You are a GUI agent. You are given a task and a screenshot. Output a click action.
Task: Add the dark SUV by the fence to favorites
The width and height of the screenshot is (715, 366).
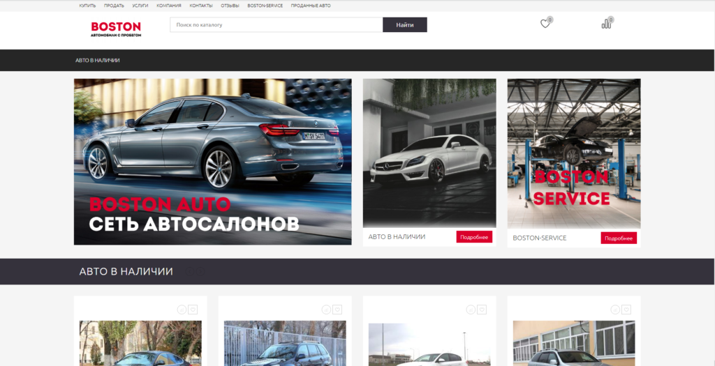[337, 310]
